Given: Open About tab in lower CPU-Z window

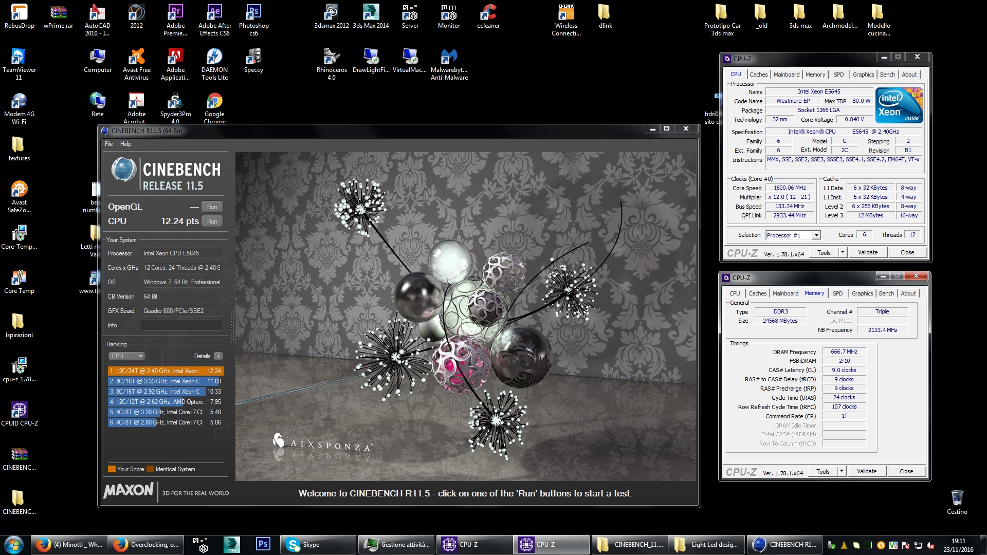Looking at the screenshot, I should [908, 293].
